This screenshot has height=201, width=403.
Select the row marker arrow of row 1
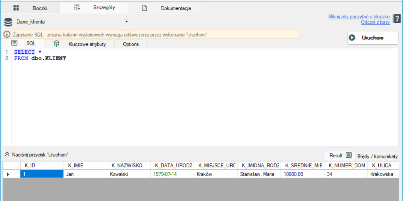coord(8,174)
